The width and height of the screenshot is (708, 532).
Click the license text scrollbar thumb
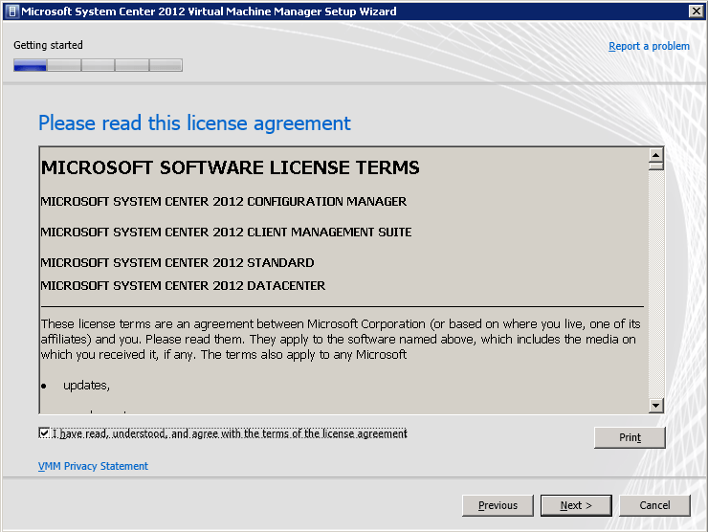coord(655,165)
